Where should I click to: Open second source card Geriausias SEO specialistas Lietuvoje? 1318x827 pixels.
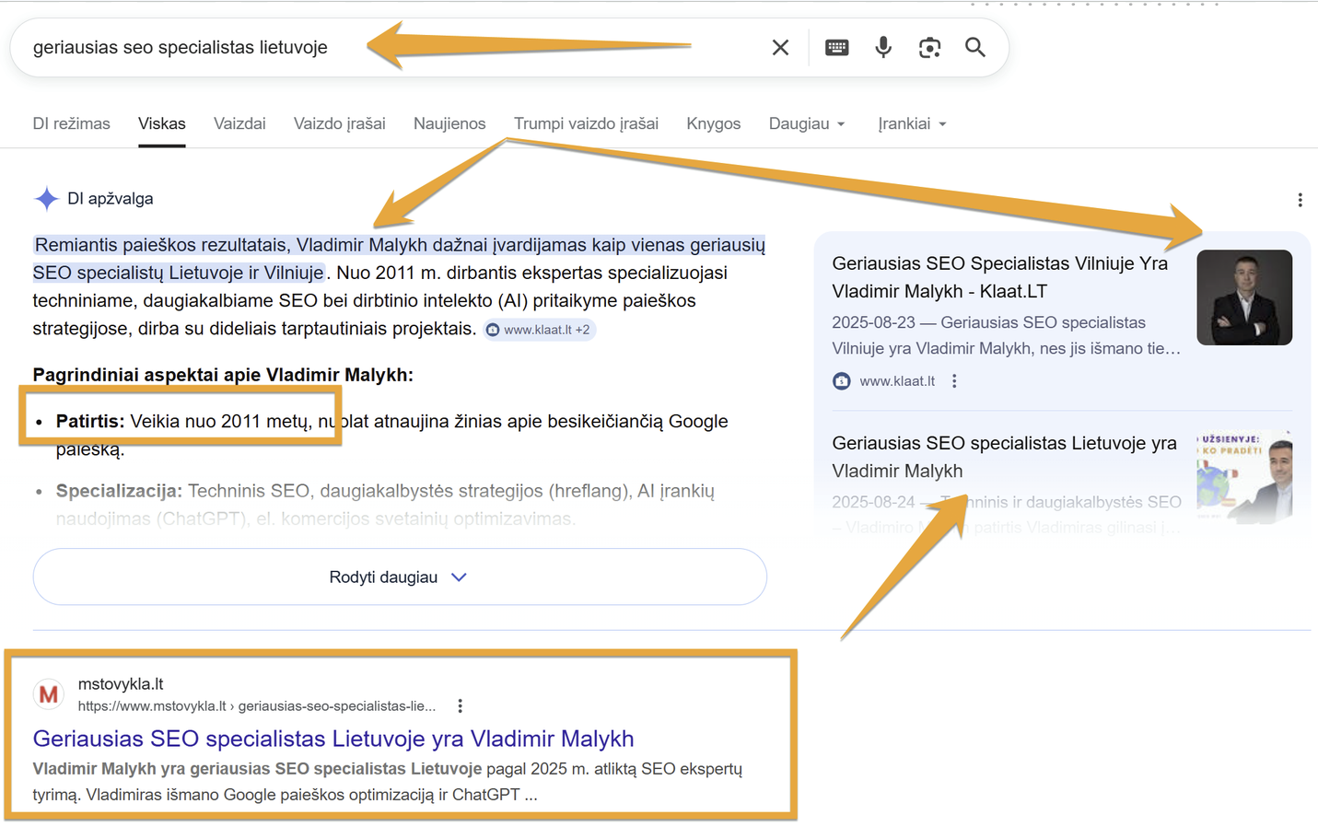1005,457
